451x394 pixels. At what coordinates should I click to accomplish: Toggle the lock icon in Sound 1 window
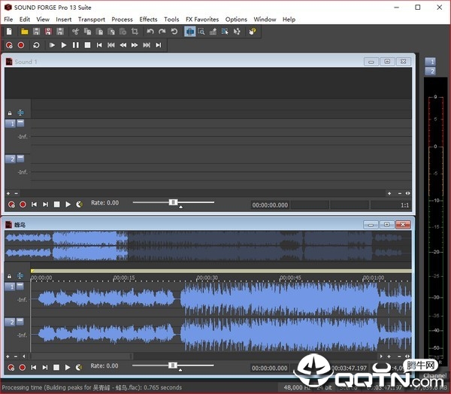[x=10, y=113]
